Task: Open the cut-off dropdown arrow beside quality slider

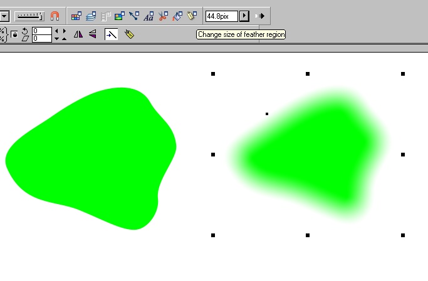Action: pyautogui.click(x=4, y=16)
